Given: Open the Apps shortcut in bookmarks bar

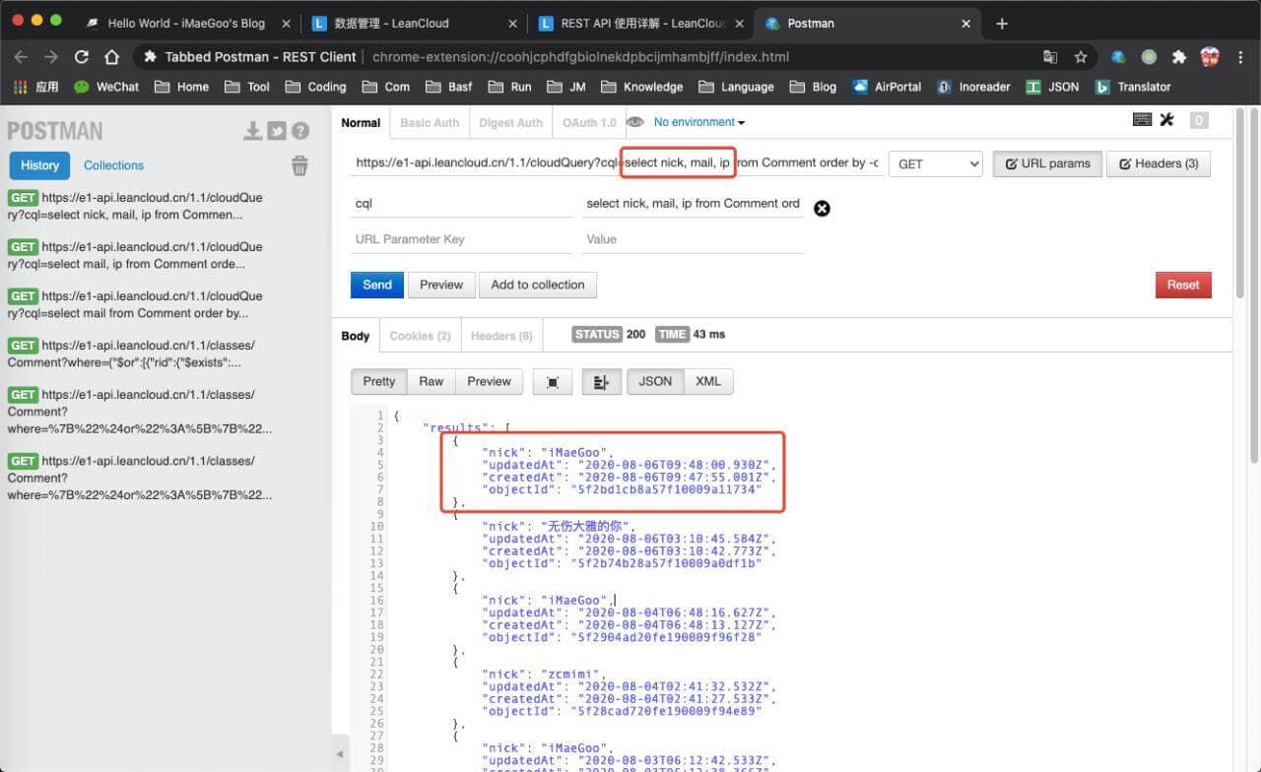Looking at the screenshot, I should point(35,87).
